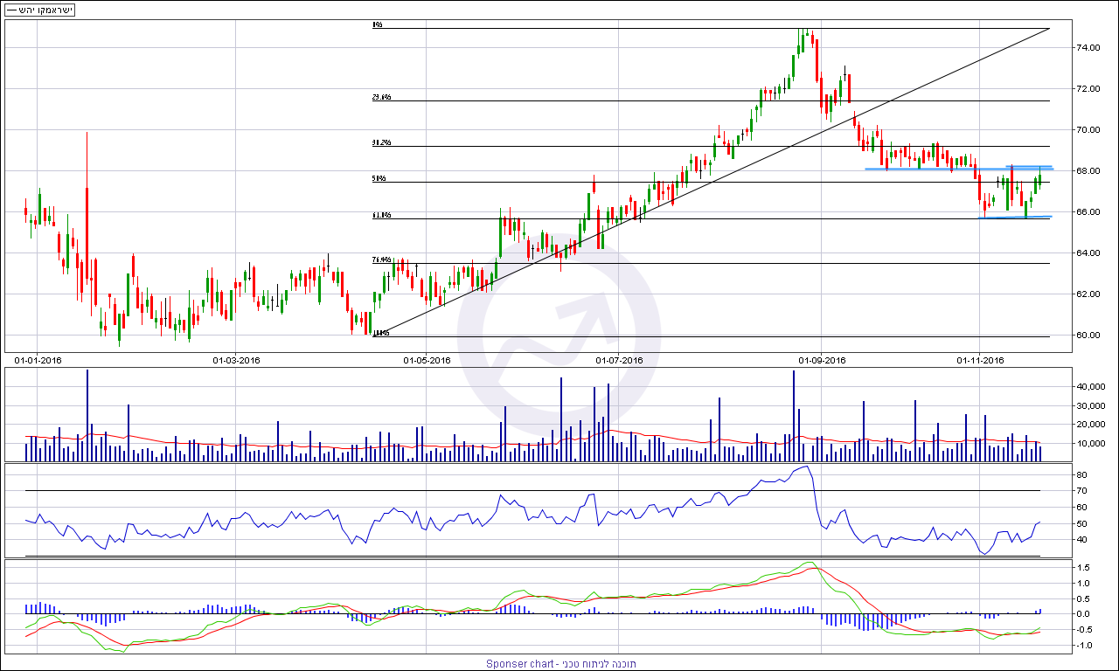The width and height of the screenshot is (1119, 671).
Task: Select the right end of the rising trendline
Action: (x=1048, y=29)
